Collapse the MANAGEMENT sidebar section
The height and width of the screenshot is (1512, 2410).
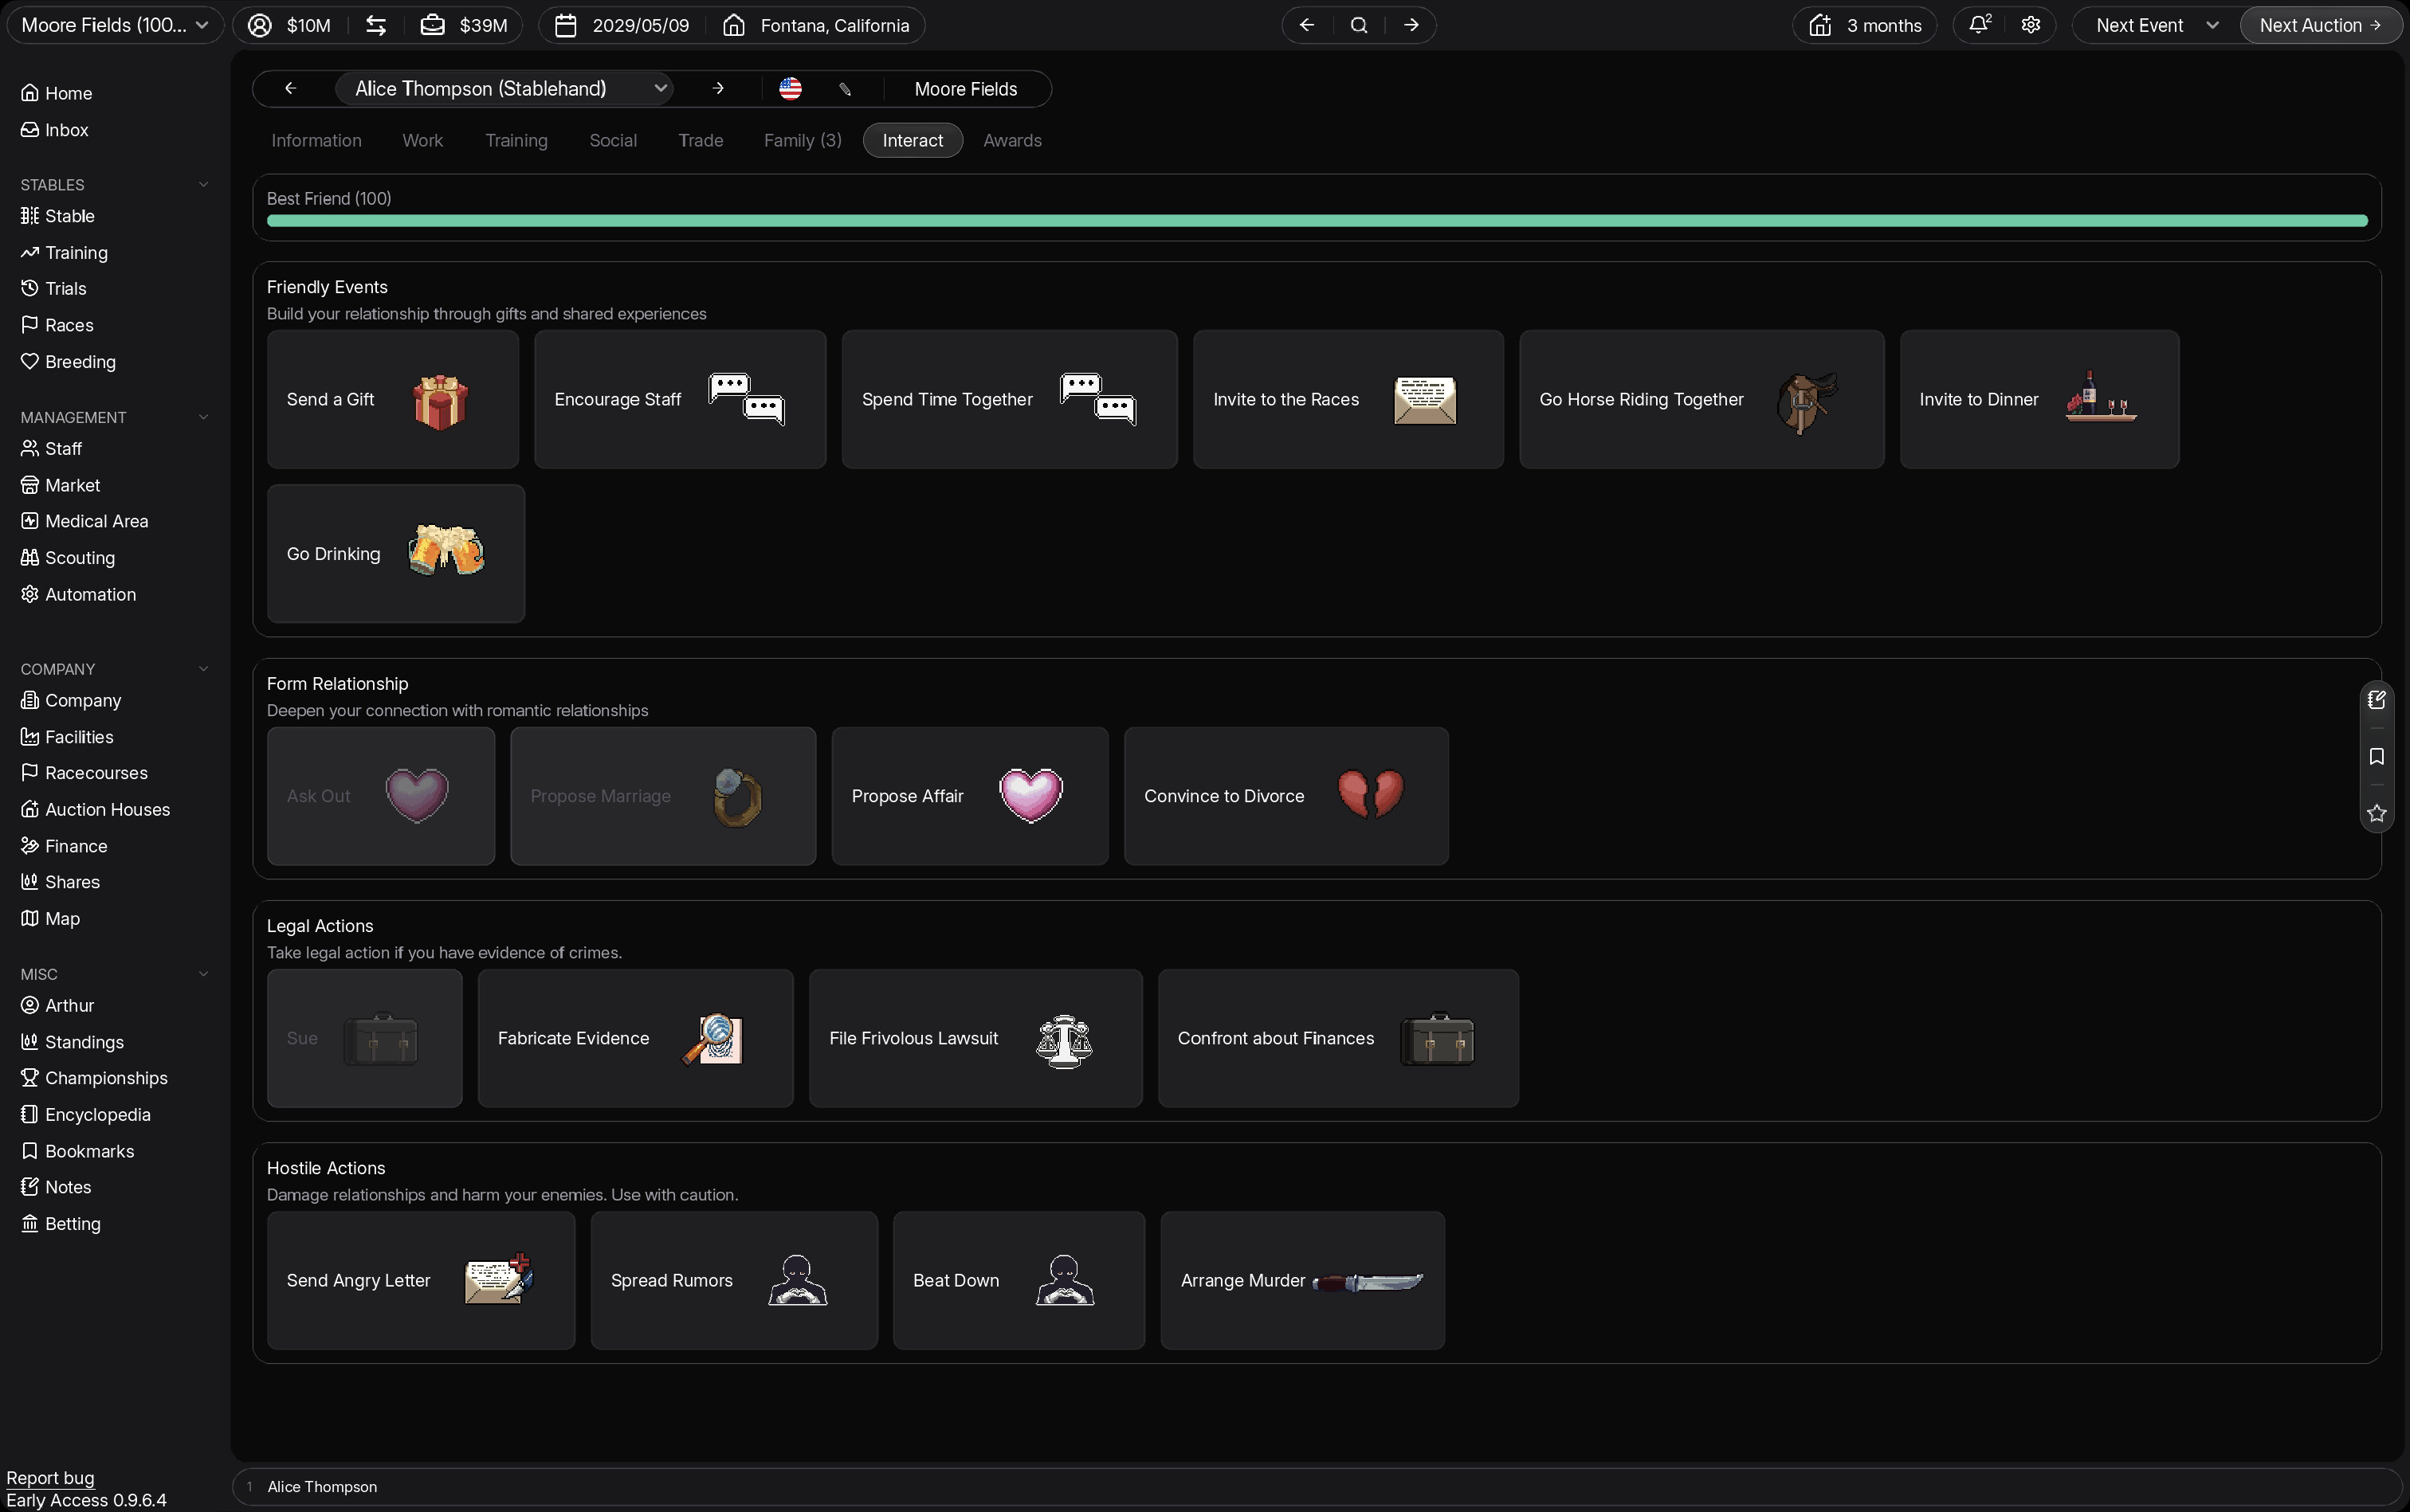pos(203,417)
